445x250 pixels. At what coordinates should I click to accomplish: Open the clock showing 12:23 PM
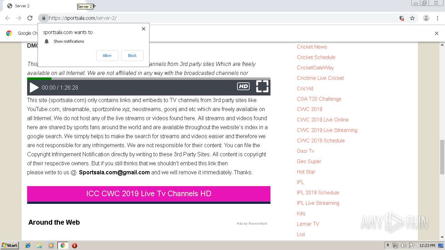coord(427,245)
